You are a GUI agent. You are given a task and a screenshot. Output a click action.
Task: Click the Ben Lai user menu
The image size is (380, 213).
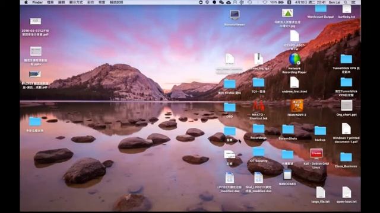(334, 2)
